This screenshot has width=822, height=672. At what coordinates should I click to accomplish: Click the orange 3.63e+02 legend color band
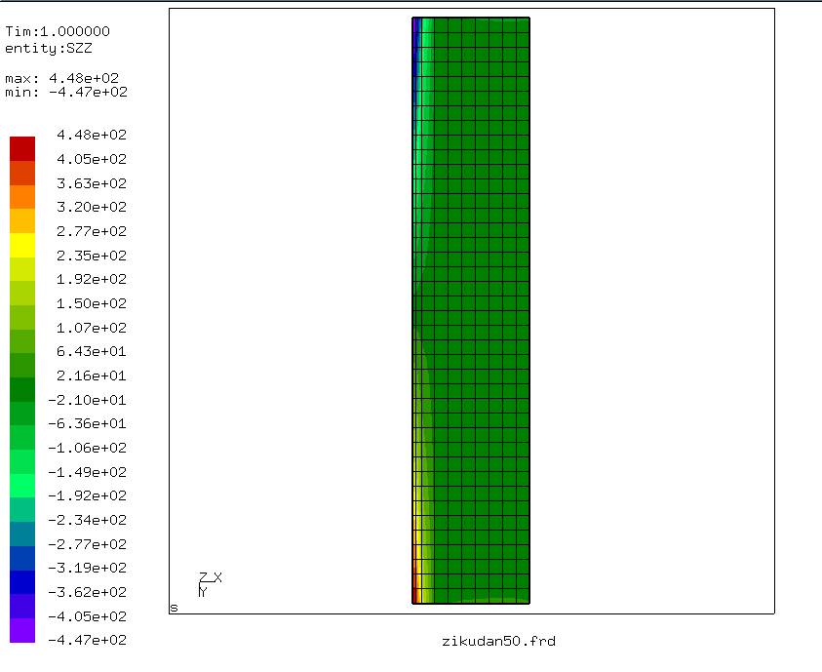[22, 197]
